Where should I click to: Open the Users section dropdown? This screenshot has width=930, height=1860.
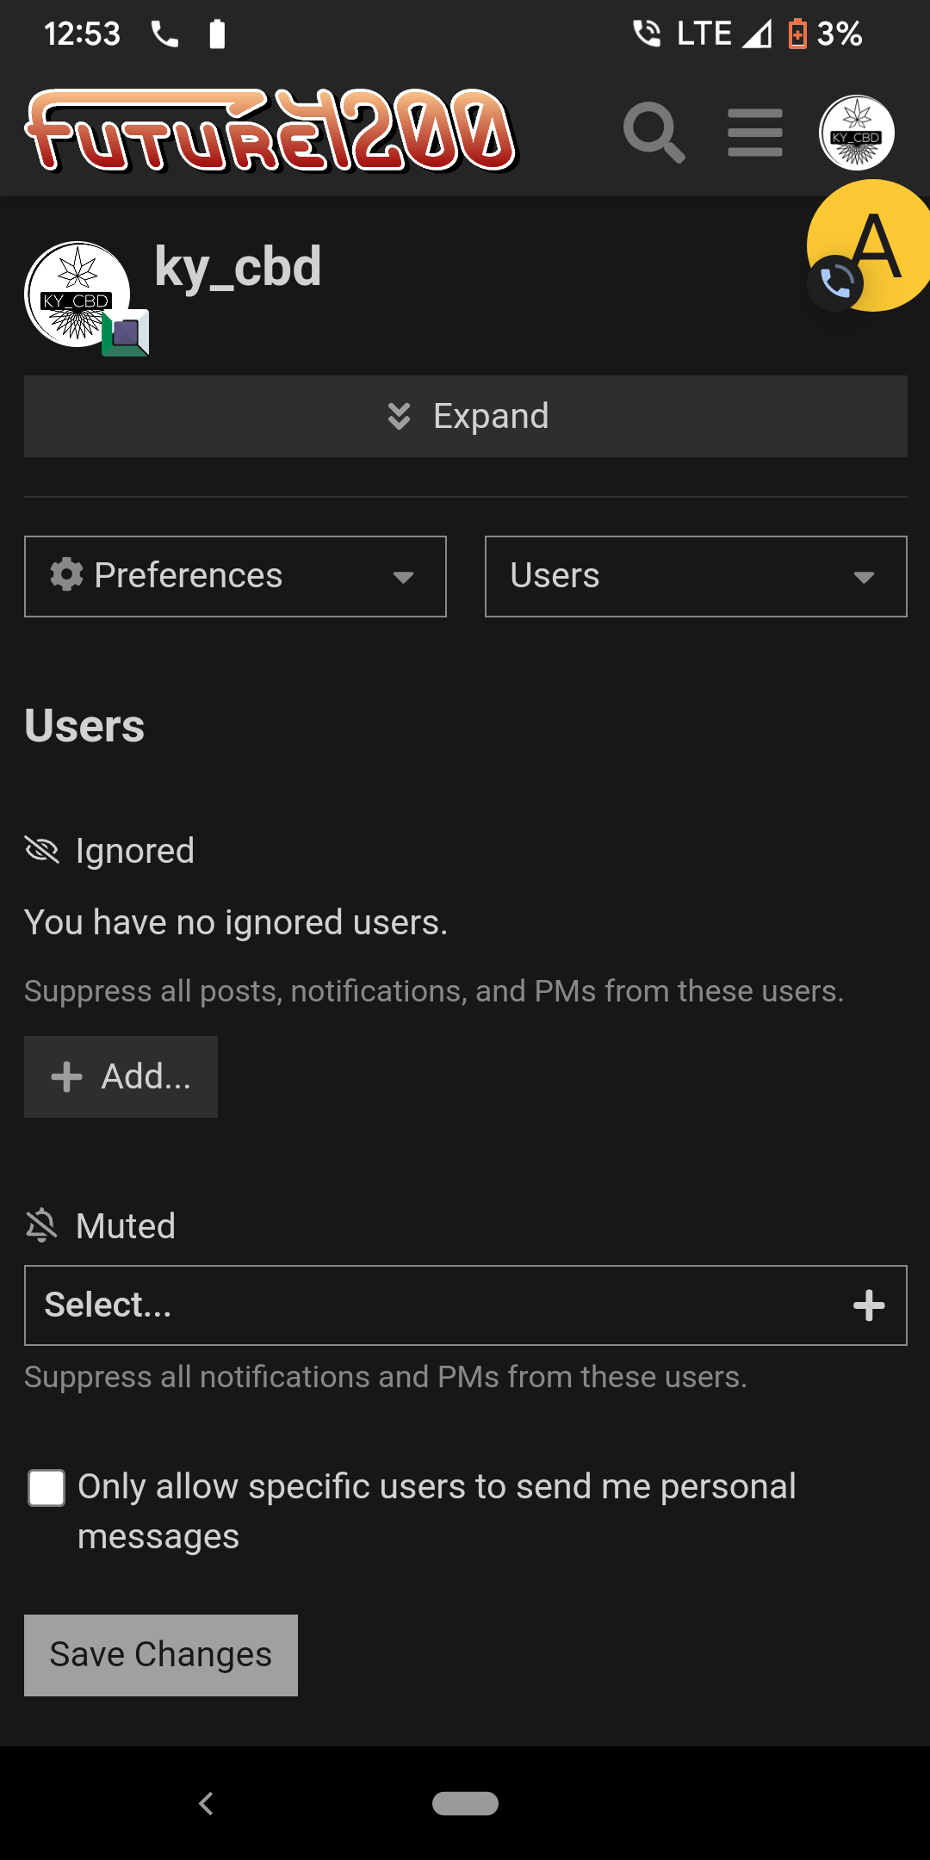696,576
